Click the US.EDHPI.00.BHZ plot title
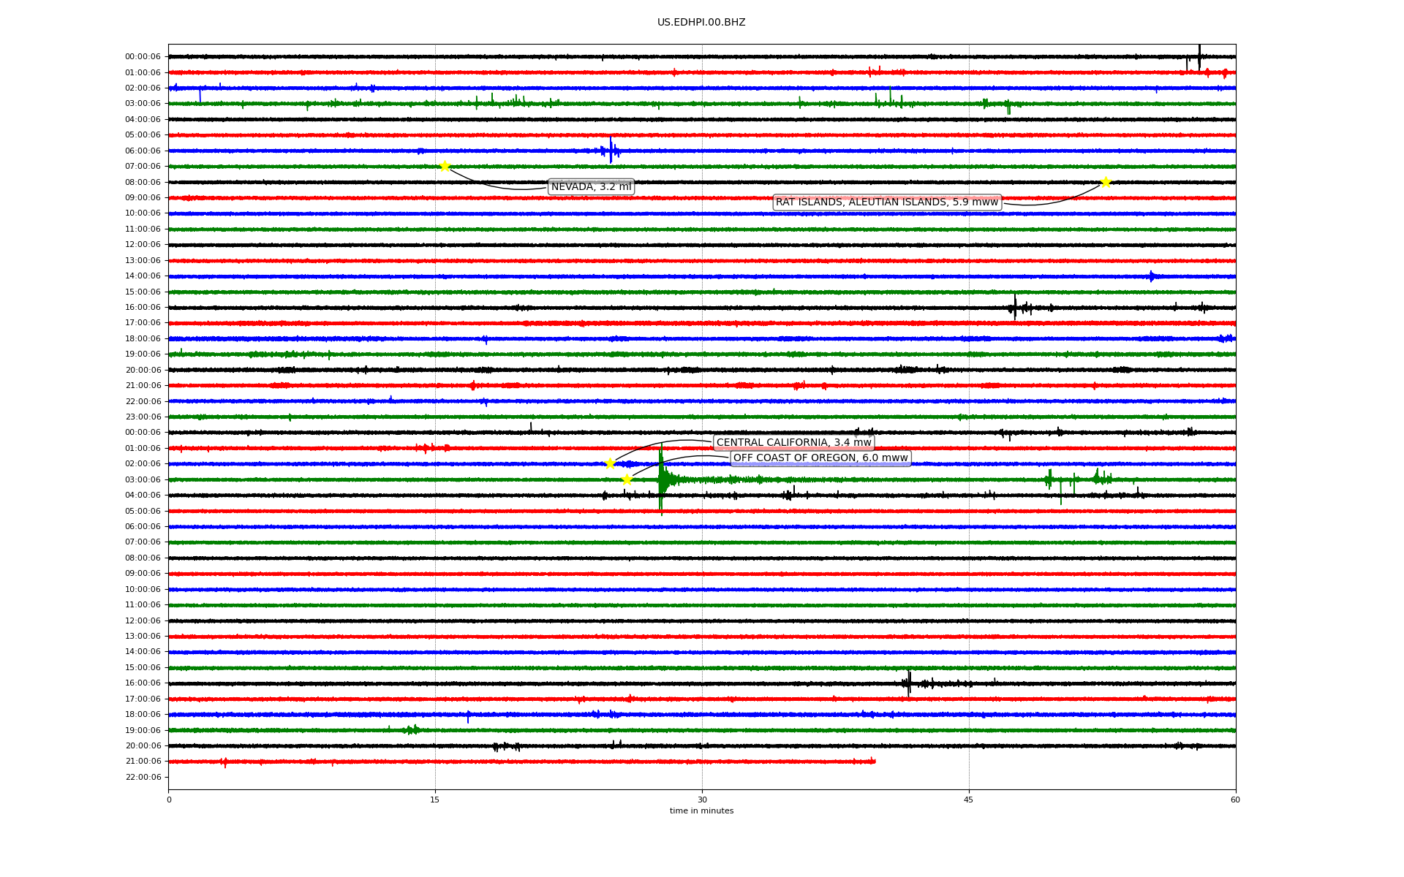 click(x=701, y=23)
